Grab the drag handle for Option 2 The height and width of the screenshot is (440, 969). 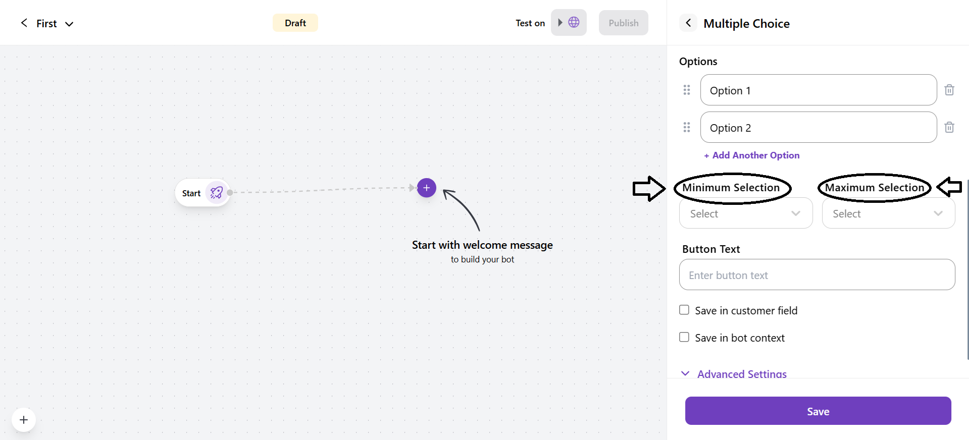click(x=686, y=127)
